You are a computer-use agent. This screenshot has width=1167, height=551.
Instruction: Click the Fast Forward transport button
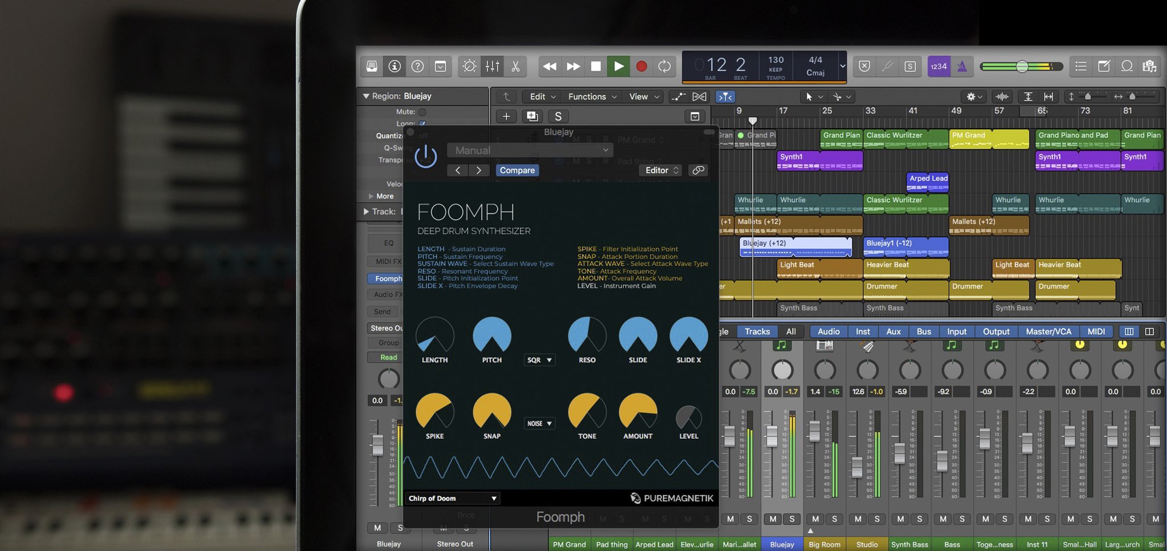pyautogui.click(x=573, y=66)
